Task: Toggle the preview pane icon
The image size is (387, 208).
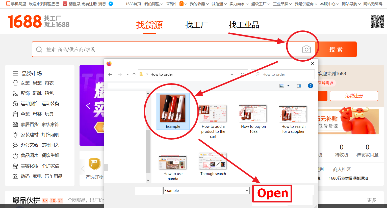Action: point(299,86)
